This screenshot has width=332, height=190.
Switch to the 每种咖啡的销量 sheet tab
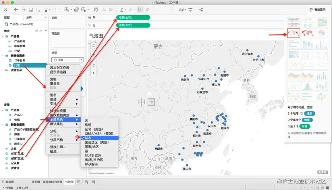(53, 182)
